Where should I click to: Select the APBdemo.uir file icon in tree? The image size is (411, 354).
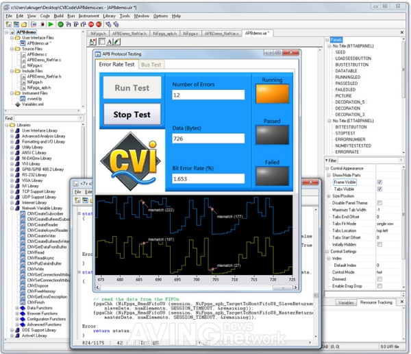pyautogui.click(x=23, y=43)
